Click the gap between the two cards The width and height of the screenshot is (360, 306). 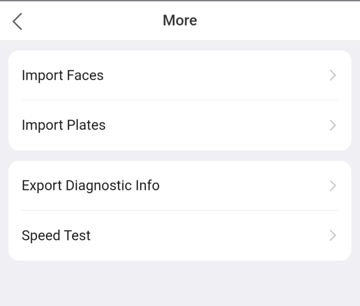point(180,156)
